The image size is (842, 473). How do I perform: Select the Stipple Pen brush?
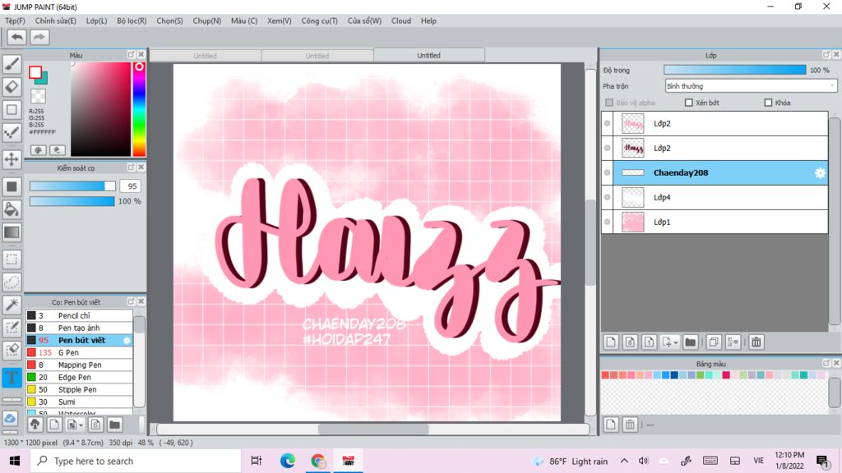[x=79, y=389]
